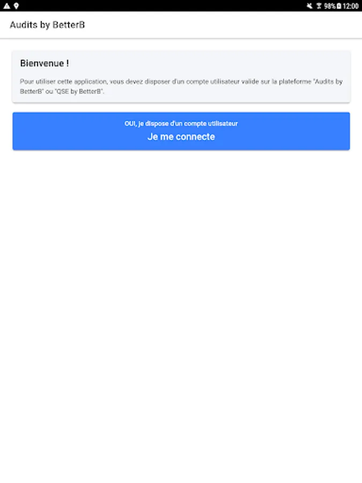
Task: Tap the location pin status bar icon
Action: tap(16, 6)
